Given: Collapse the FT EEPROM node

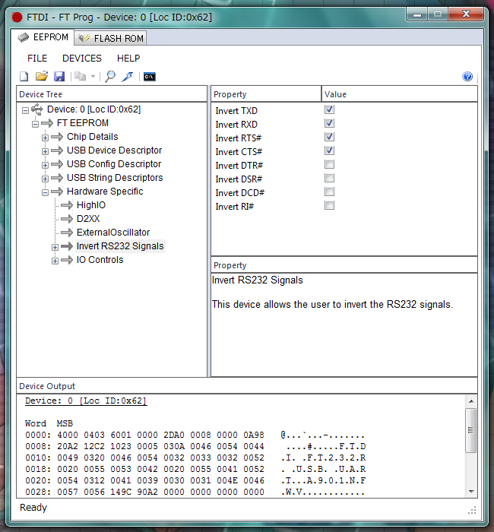Looking at the screenshot, I should pos(35,124).
